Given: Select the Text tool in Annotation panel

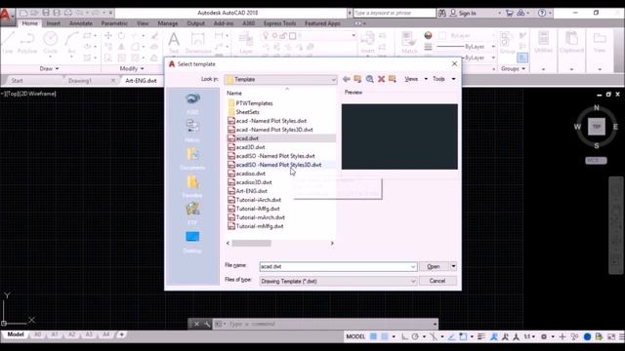Looking at the screenshot, I should (174, 42).
